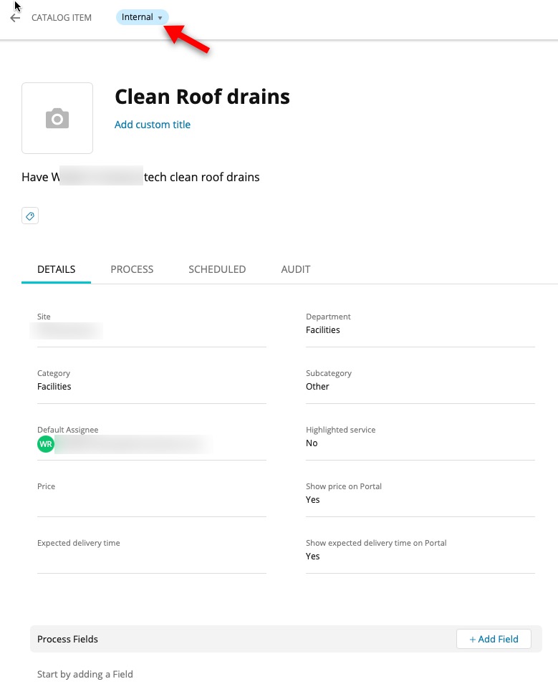Open the Internal status dropdown
The height and width of the screenshot is (689, 558).
coord(143,17)
